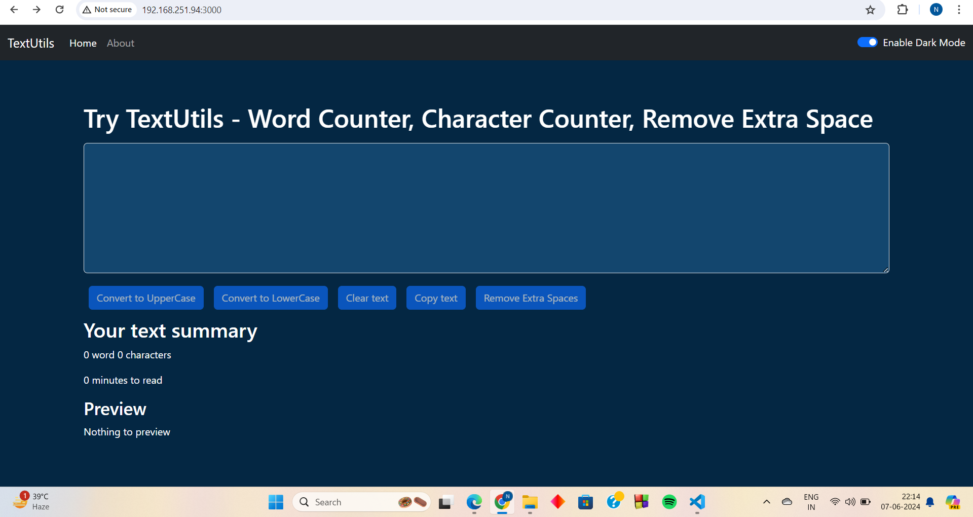Reload the page with the refresh icon
Viewport: 973px width, 517px height.
[x=59, y=10]
